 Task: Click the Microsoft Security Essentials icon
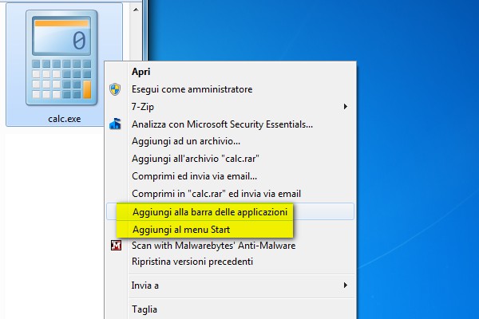coord(115,124)
